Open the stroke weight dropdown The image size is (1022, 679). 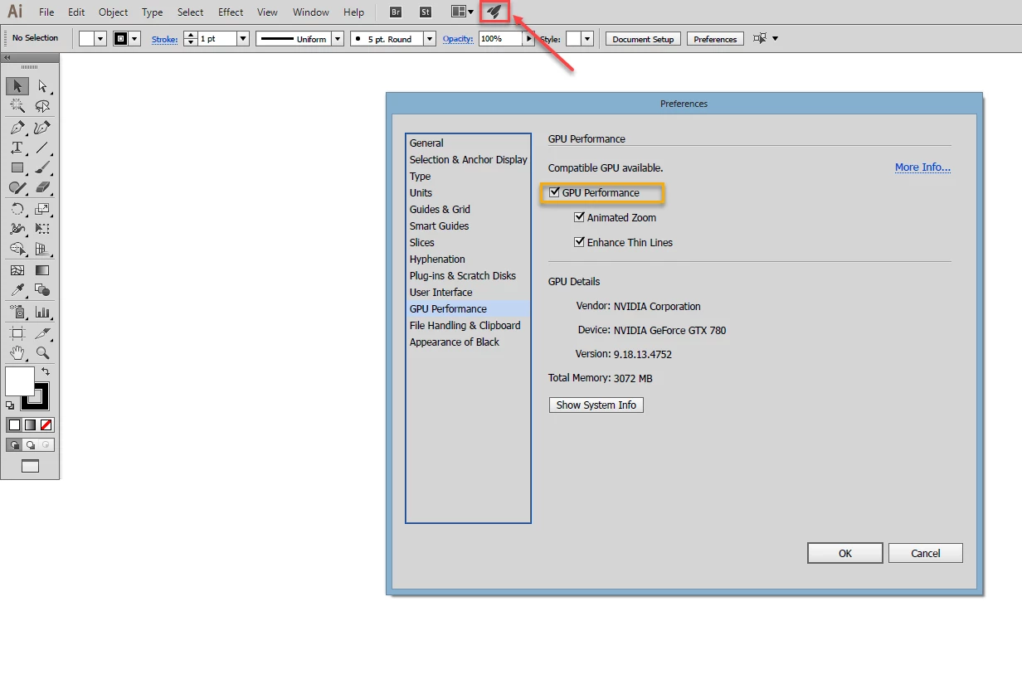click(243, 39)
